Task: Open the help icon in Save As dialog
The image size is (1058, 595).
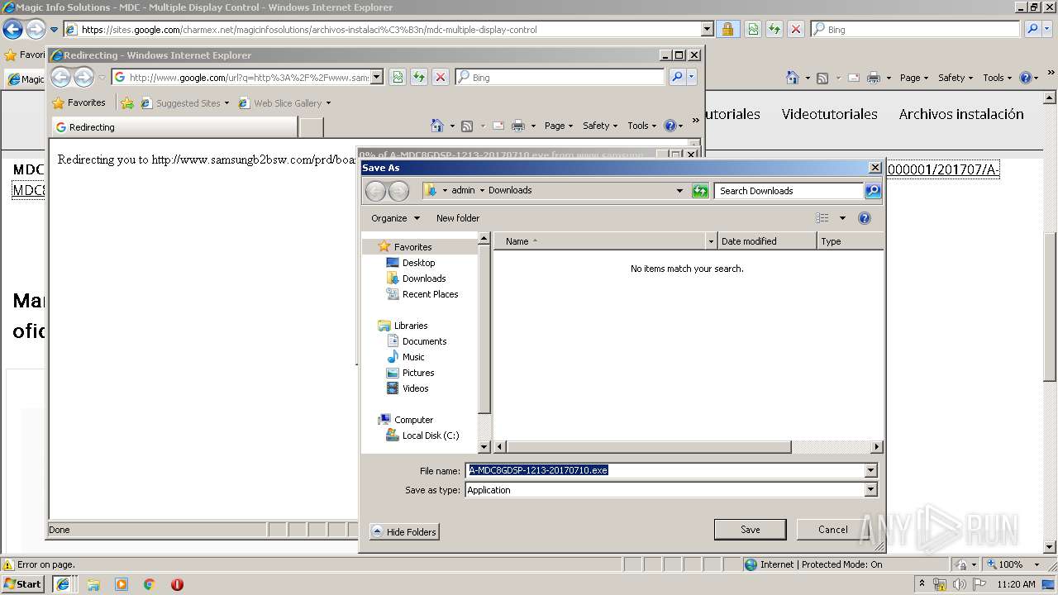Action: click(x=865, y=218)
